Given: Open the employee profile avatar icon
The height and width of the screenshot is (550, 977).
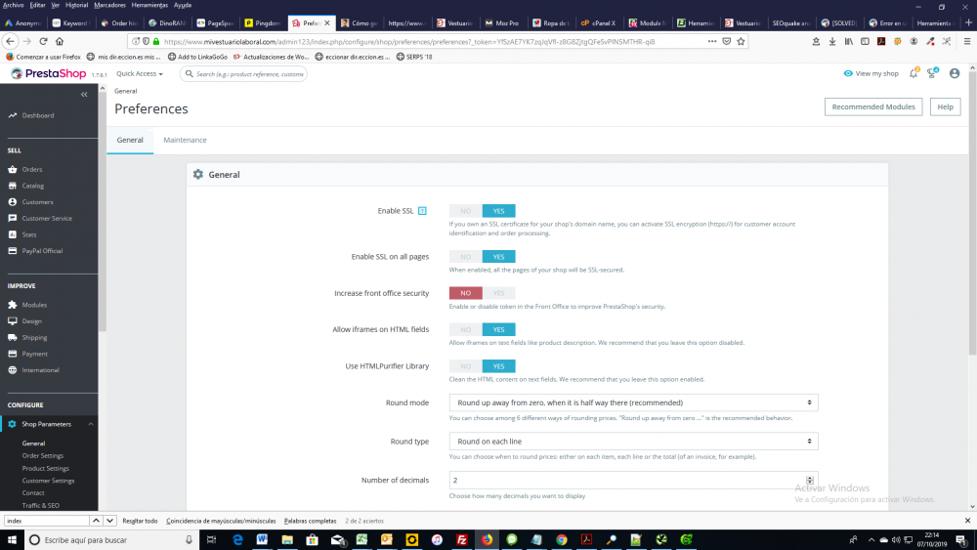Looking at the screenshot, I should (954, 73).
